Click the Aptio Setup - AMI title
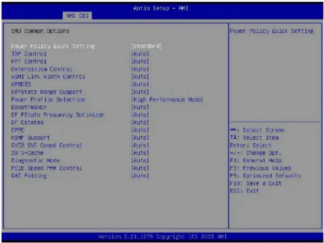324x243 pixels. click(161, 8)
